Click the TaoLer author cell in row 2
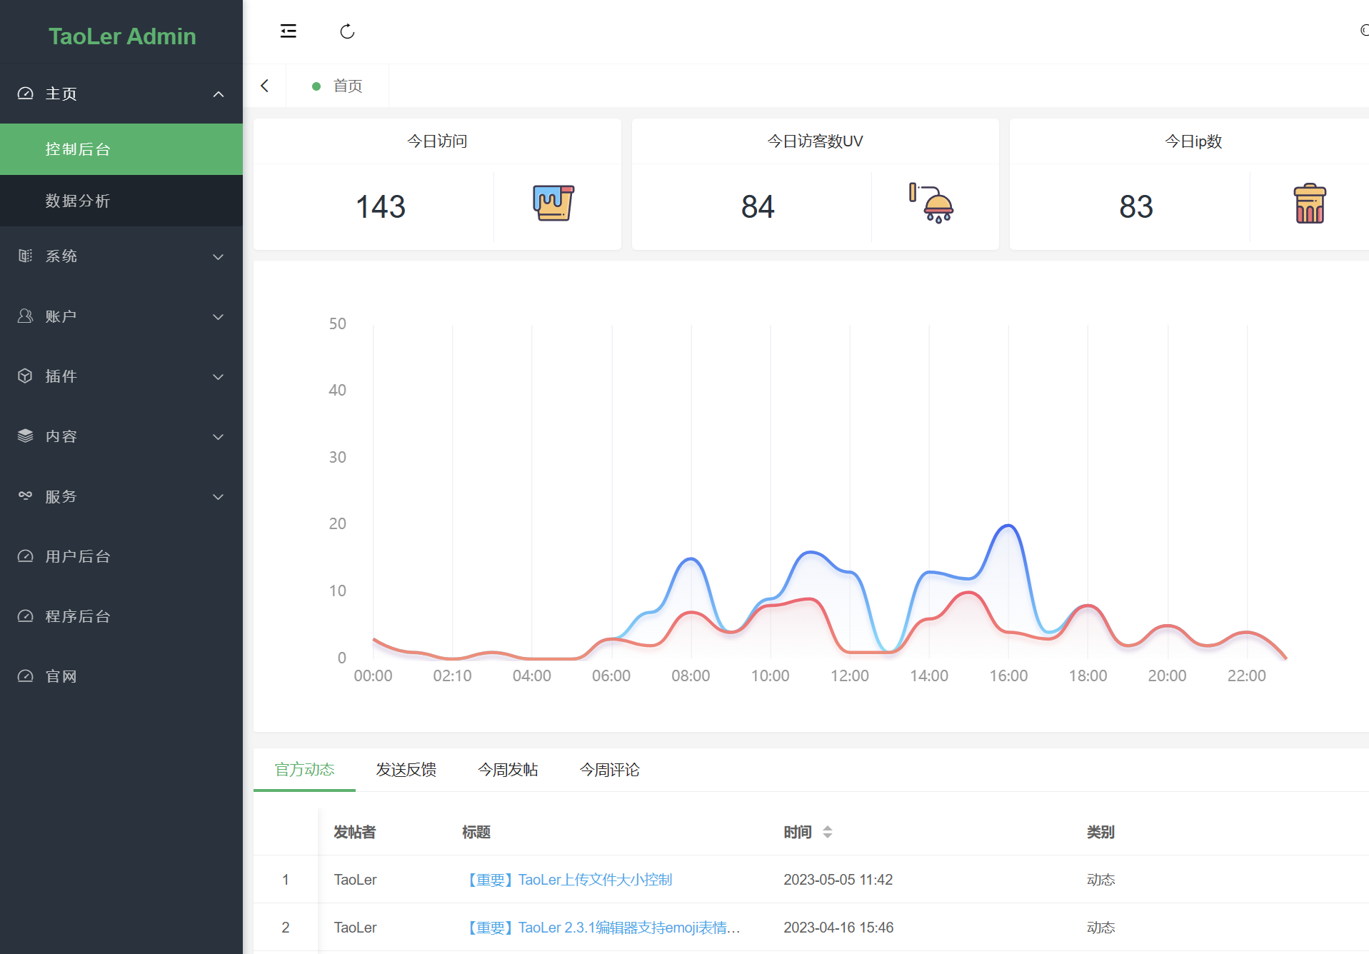 click(355, 928)
